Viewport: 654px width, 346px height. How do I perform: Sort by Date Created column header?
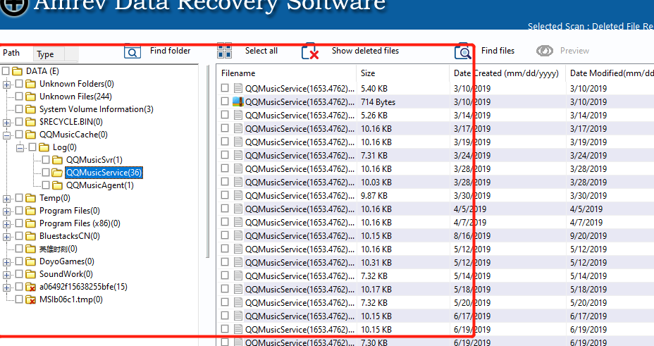pos(507,73)
